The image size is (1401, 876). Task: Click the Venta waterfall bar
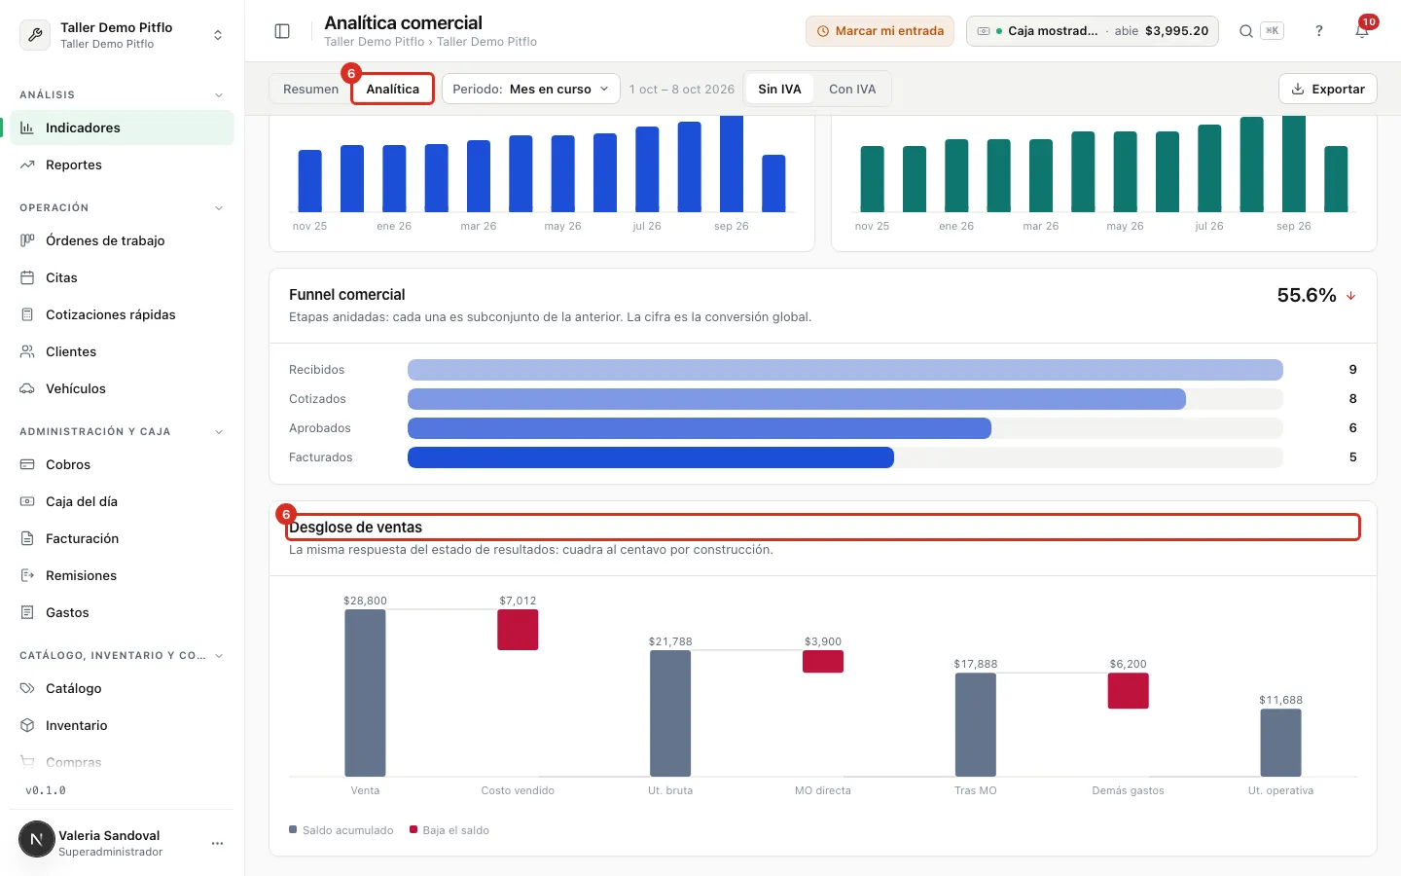coord(365,693)
